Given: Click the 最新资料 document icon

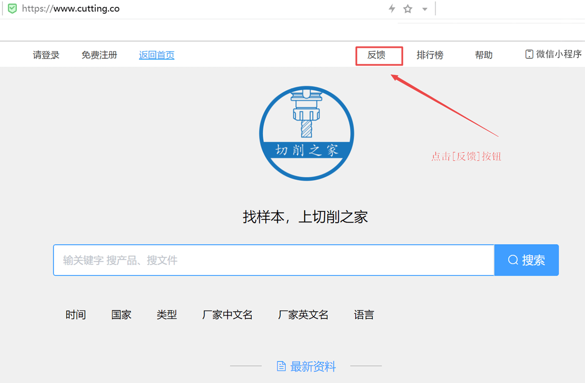Looking at the screenshot, I should (281, 366).
